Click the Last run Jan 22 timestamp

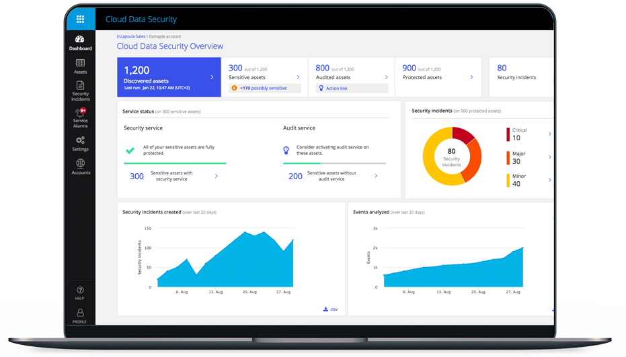pos(157,88)
